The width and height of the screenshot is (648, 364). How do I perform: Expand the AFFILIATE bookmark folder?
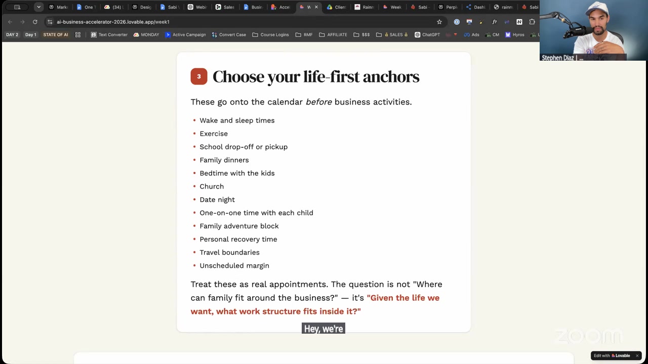coord(333,35)
